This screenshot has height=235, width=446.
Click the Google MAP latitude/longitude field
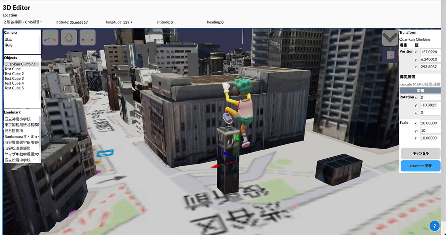(x=420, y=84)
